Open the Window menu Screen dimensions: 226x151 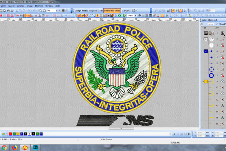[49, 6]
